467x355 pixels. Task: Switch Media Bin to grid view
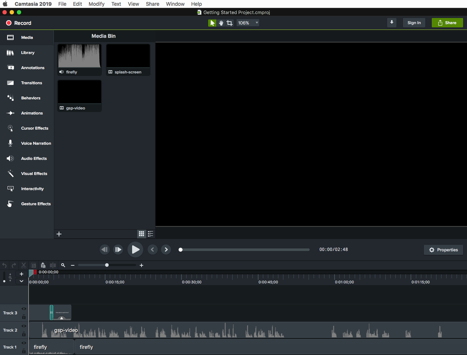coord(142,234)
